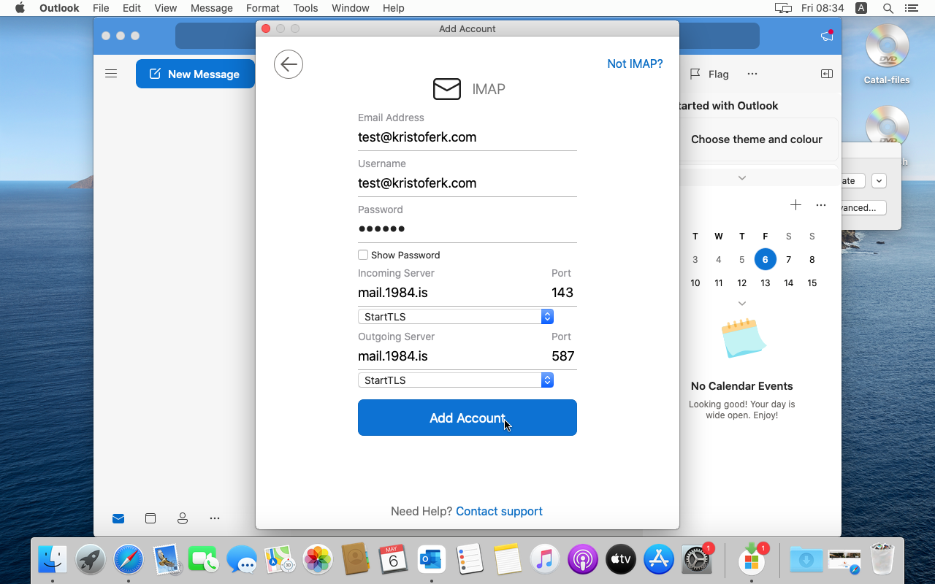The image size is (935, 584).
Task: Add new calendar event plus icon
Action: coord(795,205)
